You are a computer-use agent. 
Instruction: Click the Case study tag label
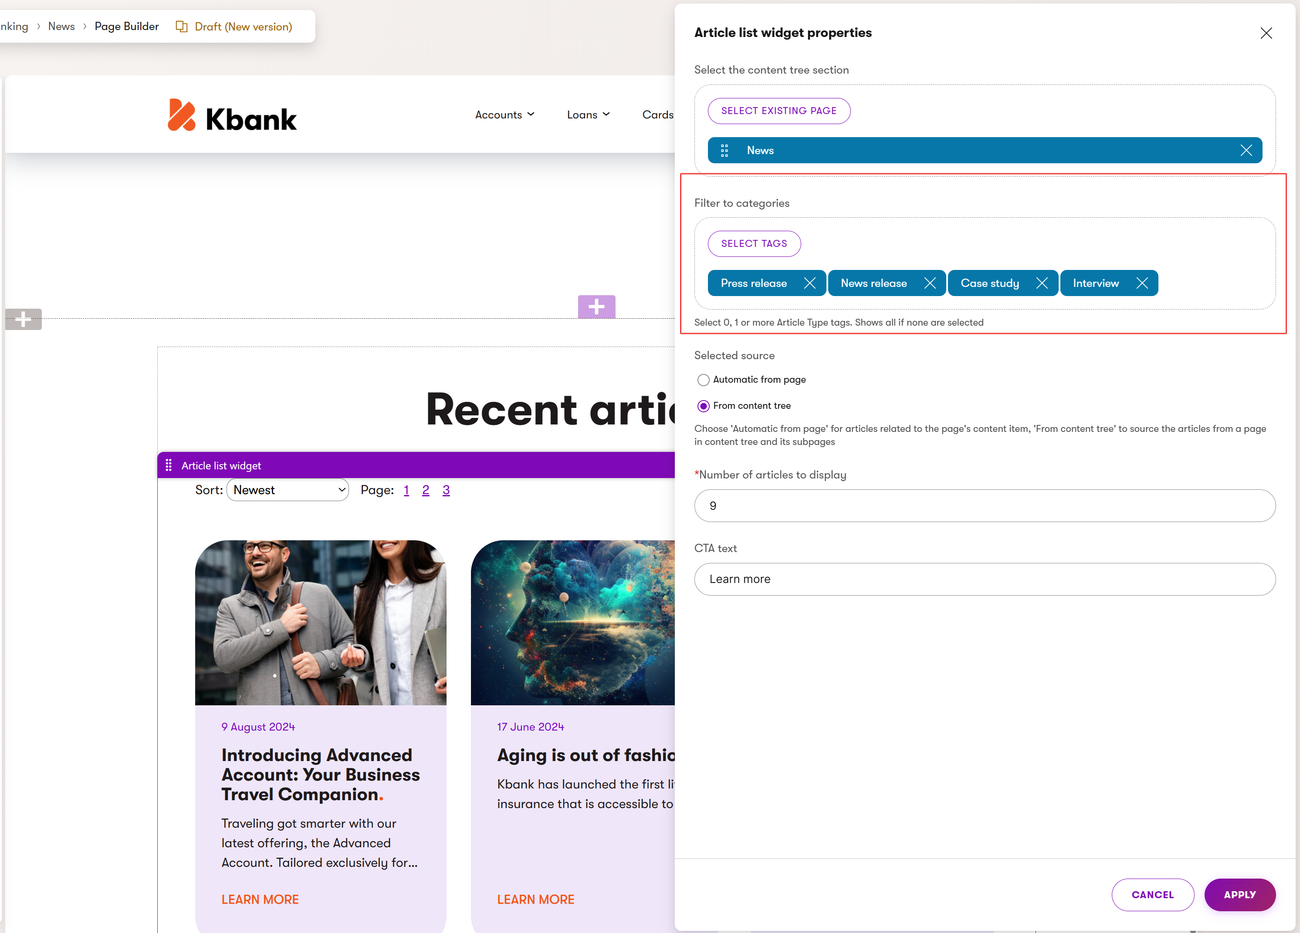point(990,283)
